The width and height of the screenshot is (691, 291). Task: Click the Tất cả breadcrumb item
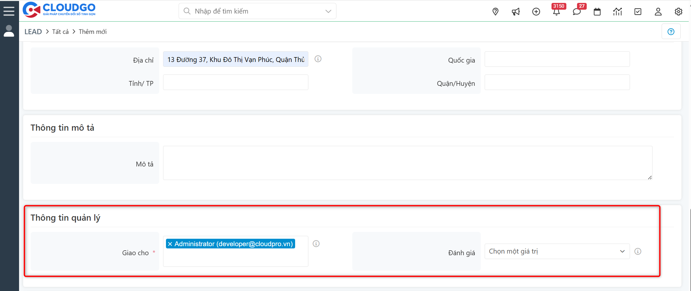click(60, 31)
